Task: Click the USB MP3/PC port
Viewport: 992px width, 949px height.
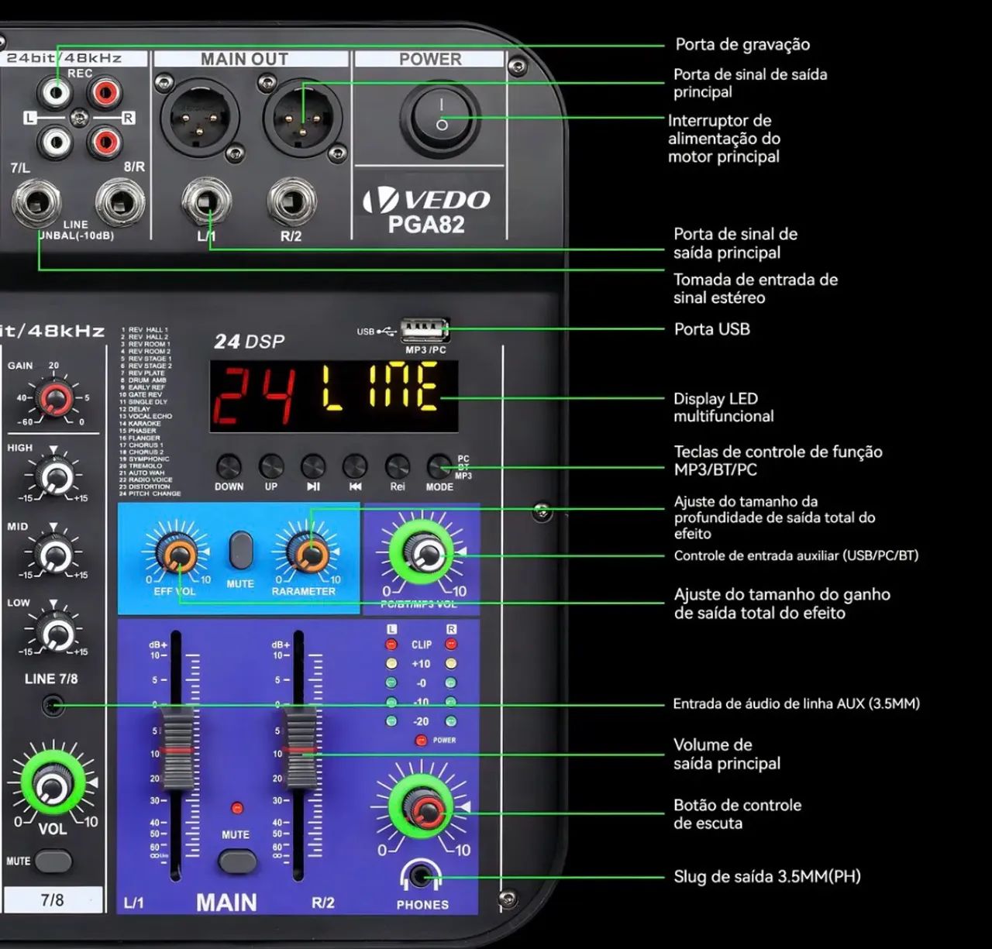Action: point(425,331)
